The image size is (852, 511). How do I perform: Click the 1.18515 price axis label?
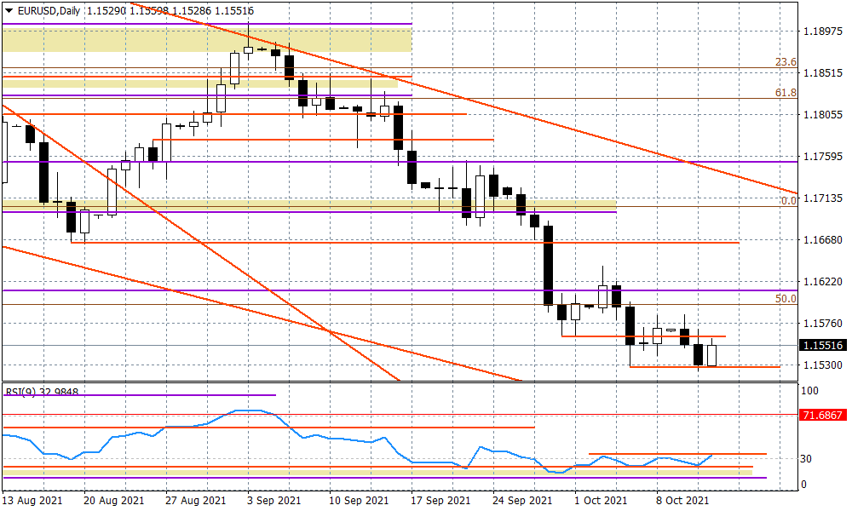[x=823, y=72]
